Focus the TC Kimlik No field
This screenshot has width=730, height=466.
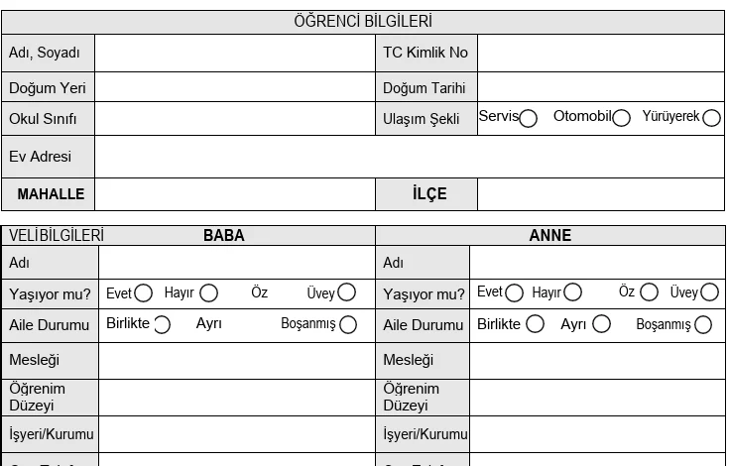coord(600,53)
